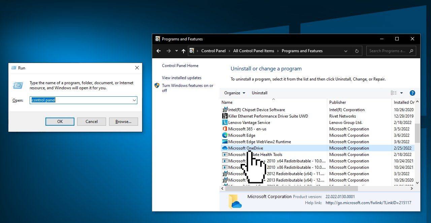Click the shield icon beside Windows features
Viewport: 431px width, 223px height.
(x=157, y=86)
